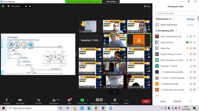The height and width of the screenshot is (111, 199).
Task: Toggle the camera icon for Fajar Sarasati
Action: 194,37
